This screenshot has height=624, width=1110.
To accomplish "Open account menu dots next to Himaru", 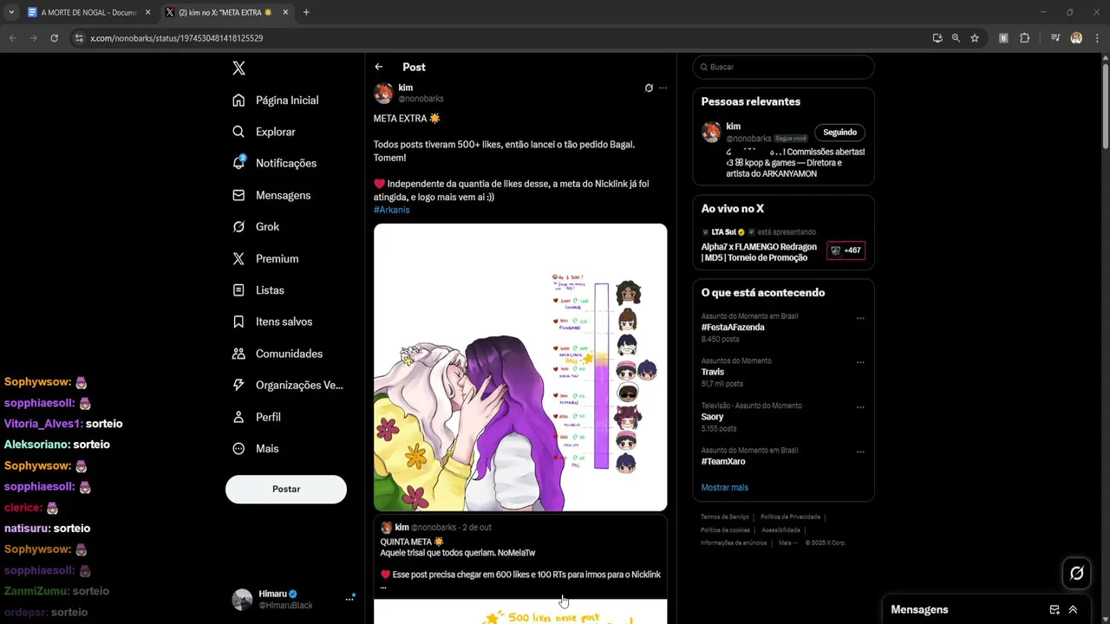I will (x=350, y=599).
